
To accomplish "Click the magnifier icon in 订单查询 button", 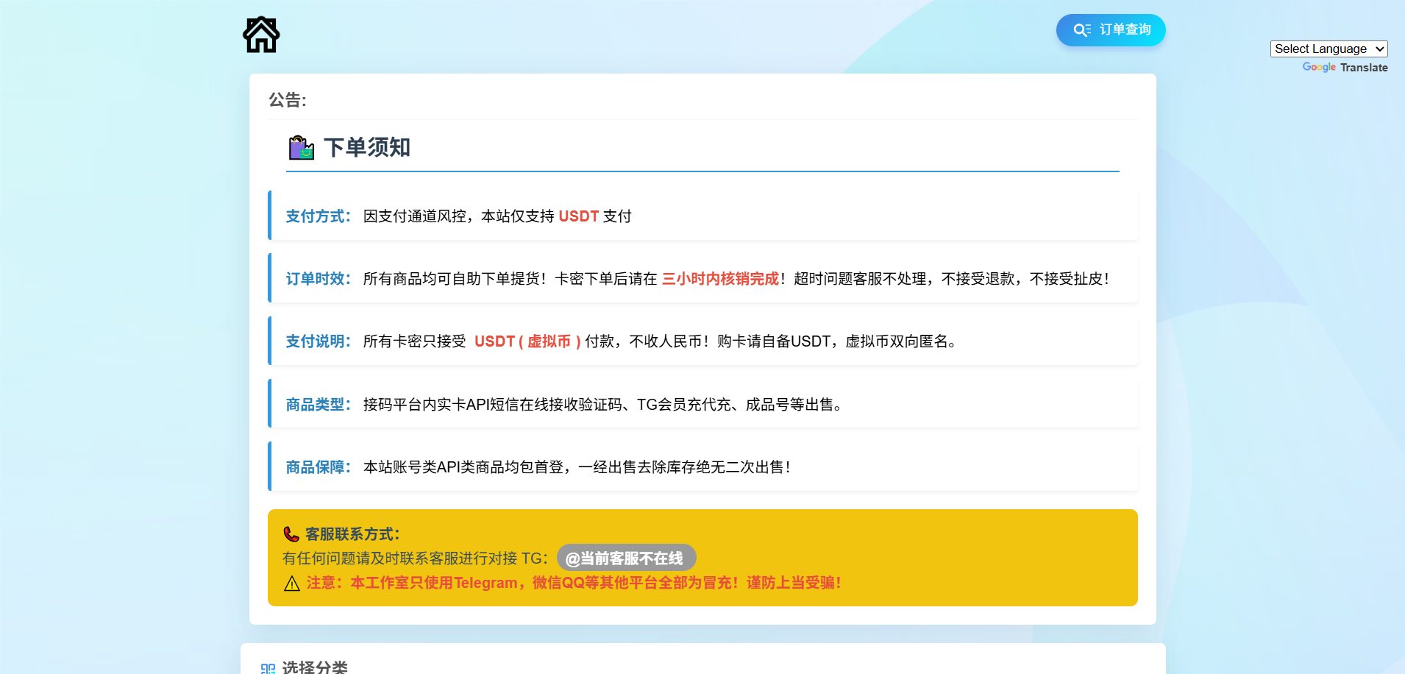I will [x=1081, y=30].
